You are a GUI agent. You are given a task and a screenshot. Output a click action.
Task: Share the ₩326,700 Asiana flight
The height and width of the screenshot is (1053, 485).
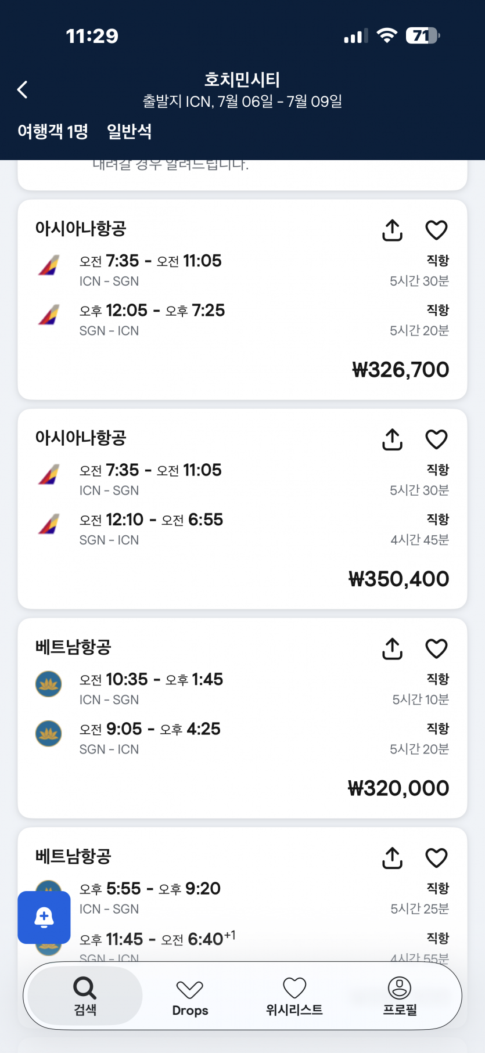tap(392, 230)
